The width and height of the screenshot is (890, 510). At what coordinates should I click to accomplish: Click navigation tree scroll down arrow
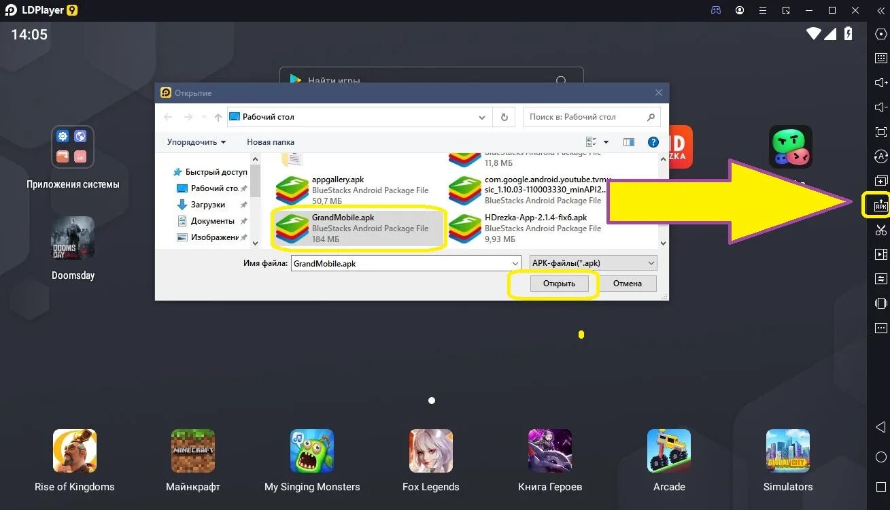(256, 242)
